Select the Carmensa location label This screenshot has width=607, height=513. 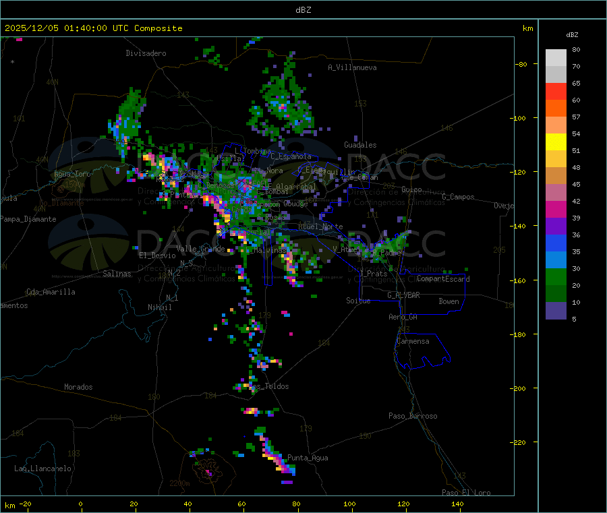[x=413, y=341]
